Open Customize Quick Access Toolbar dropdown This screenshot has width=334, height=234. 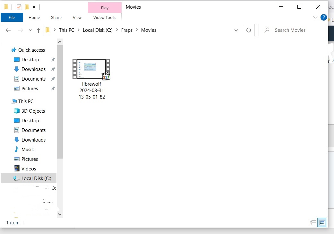point(34,7)
